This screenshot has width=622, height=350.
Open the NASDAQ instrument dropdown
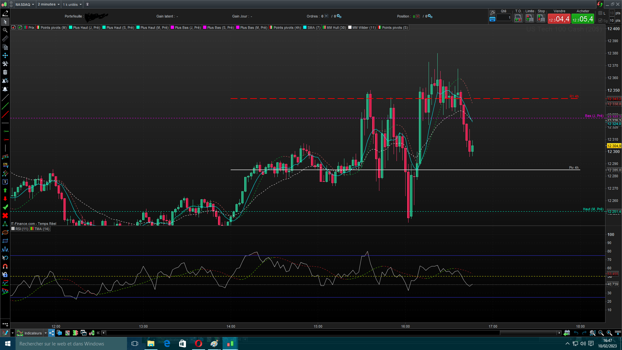click(25, 4)
